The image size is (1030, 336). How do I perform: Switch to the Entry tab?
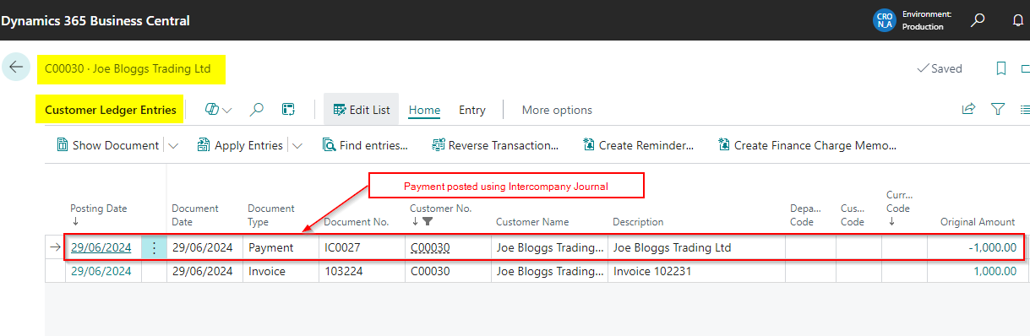pos(472,110)
